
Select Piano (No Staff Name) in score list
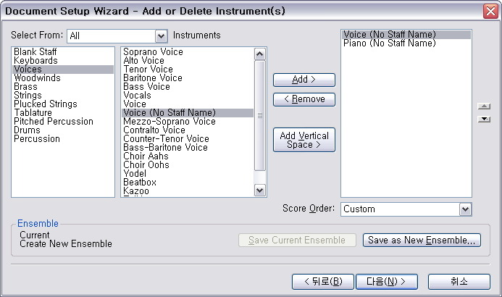(x=390, y=43)
